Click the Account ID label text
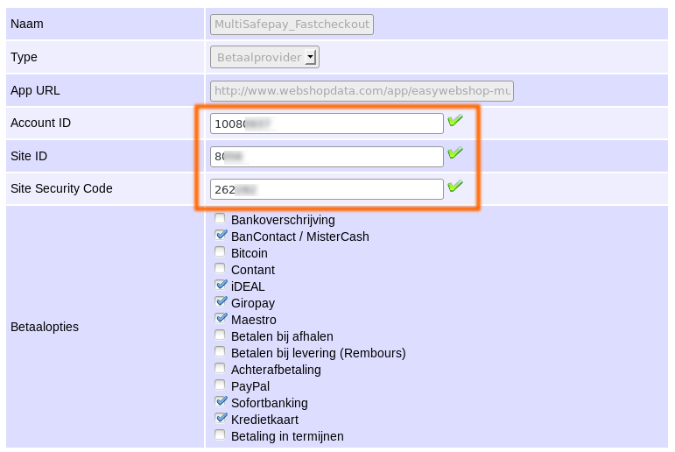This screenshot has width=675, height=452. point(40,123)
